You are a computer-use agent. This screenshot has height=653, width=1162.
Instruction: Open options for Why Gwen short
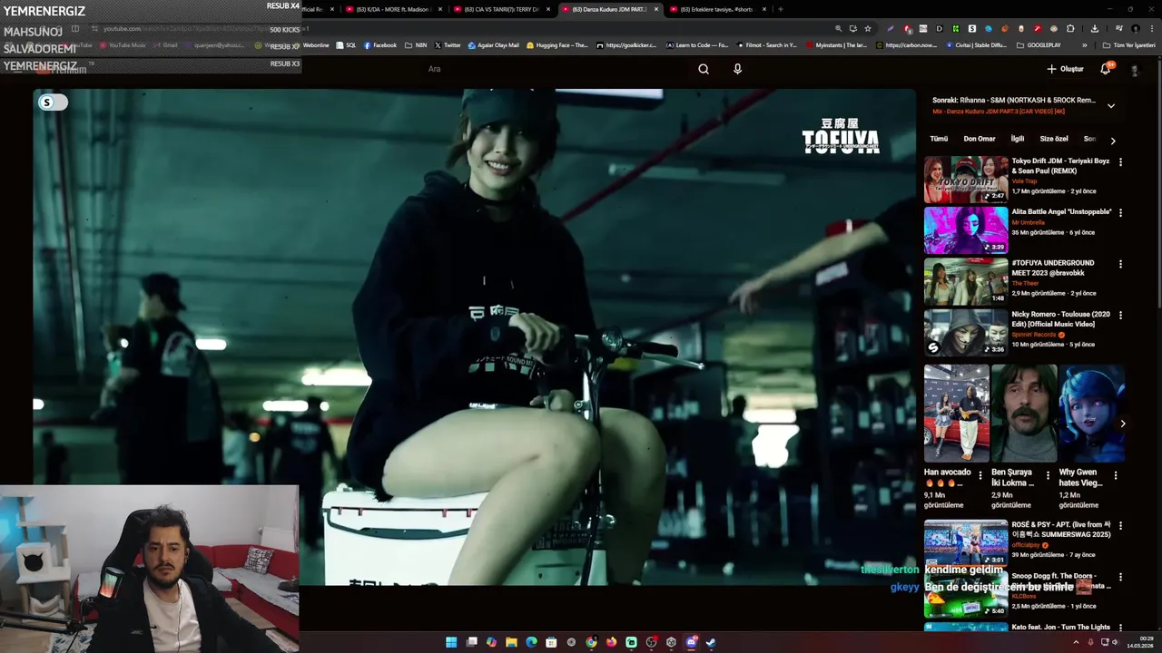click(1116, 475)
